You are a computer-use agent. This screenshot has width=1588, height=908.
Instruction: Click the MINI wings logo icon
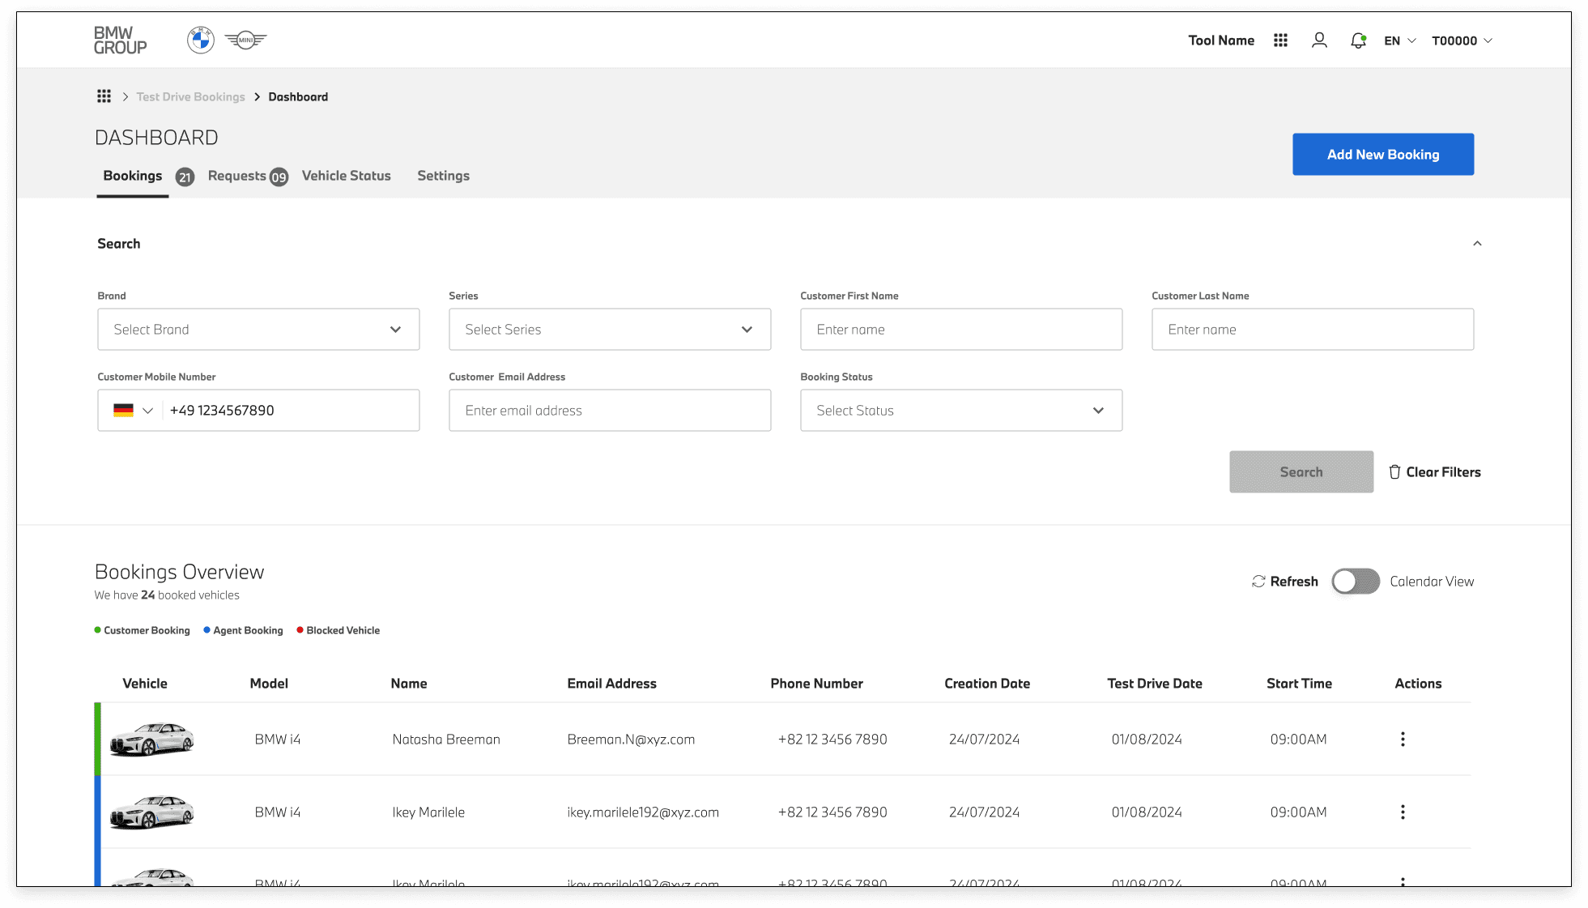[x=245, y=40]
